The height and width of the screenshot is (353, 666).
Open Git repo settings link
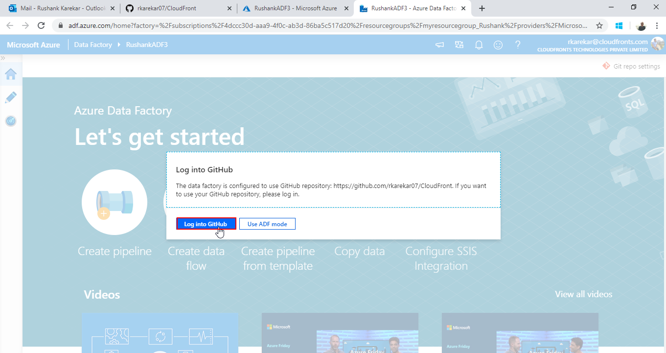(x=637, y=66)
